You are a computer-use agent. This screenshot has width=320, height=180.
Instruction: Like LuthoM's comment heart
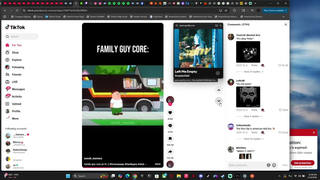coord(280,110)
